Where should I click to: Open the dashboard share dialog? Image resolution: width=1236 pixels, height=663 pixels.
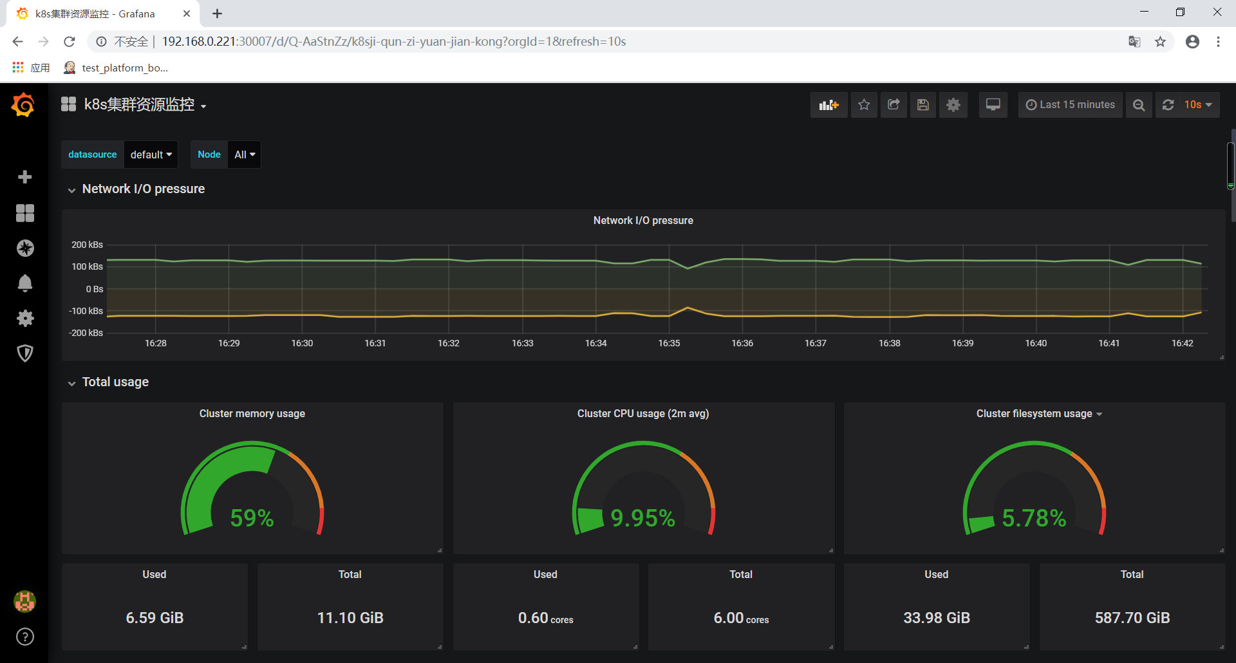(x=894, y=104)
